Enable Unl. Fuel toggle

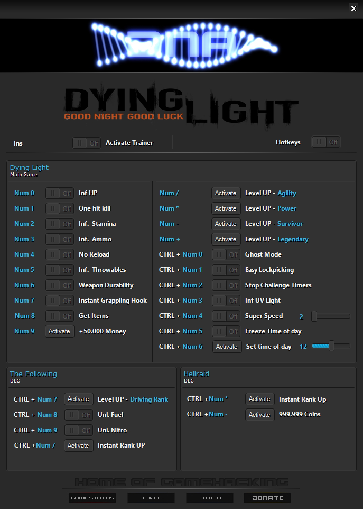pos(79,415)
